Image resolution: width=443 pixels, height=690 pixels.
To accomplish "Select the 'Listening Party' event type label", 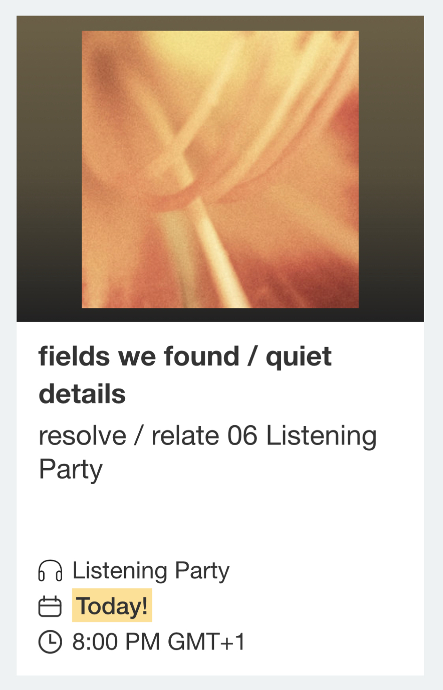I will [150, 570].
